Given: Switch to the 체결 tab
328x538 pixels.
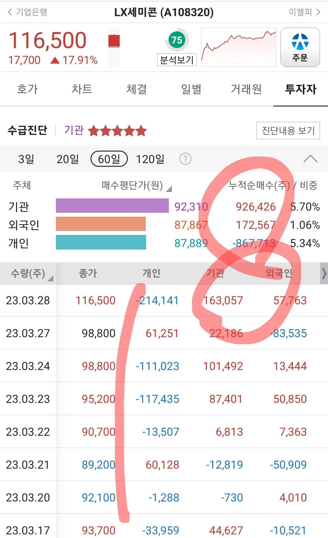Looking at the screenshot, I should pyautogui.click(x=137, y=89).
